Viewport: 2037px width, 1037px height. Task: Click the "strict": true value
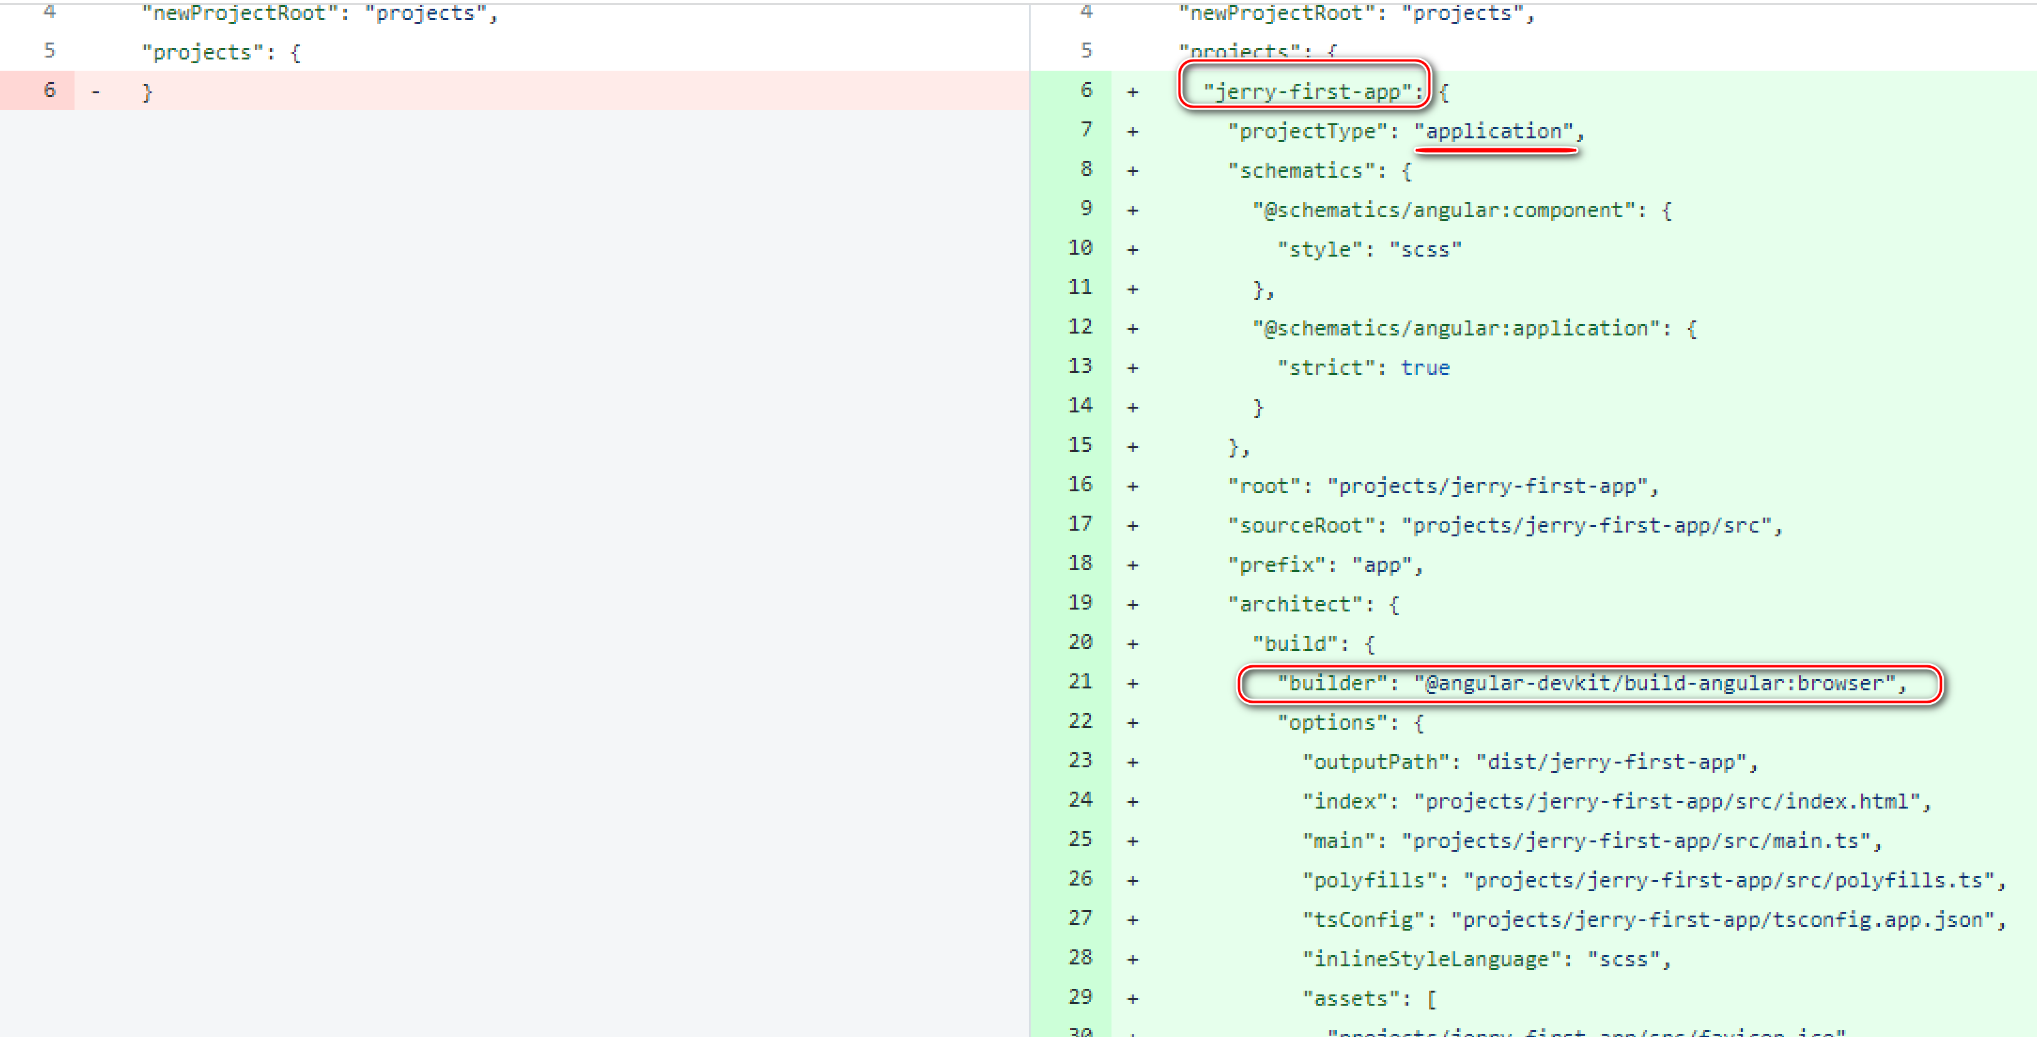[x=1424, y=367]
